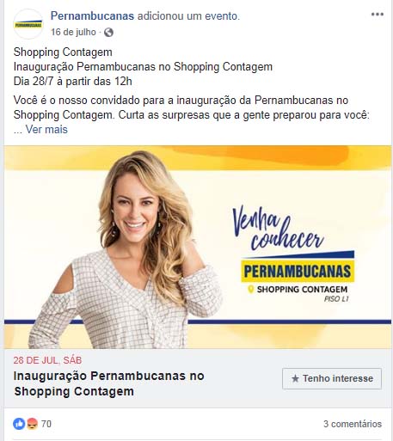Image resolution: width=393 pixels, height=441 pixels.
Task: Open the 70 reactions count list
Action: pos(46,424)
